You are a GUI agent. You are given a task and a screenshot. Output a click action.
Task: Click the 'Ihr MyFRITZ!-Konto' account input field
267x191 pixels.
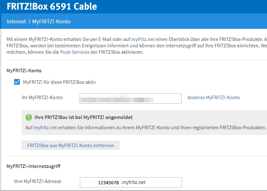pyautogui.click(x=130, y=99)
